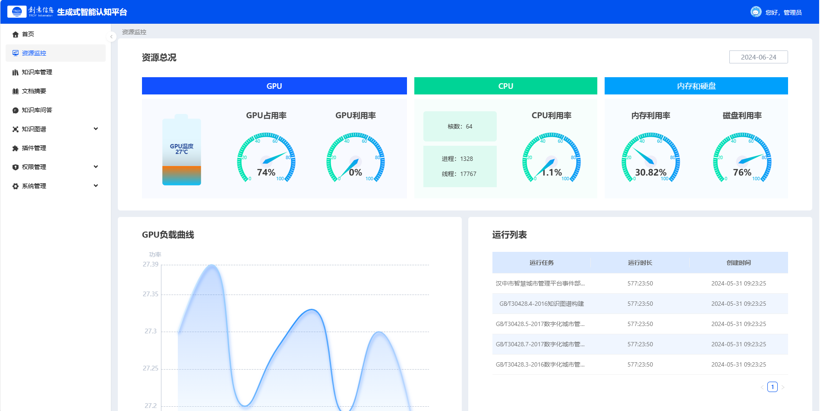
Task: Click the GPU利用率 gauge showing 0%
Action: click(356, 157)
